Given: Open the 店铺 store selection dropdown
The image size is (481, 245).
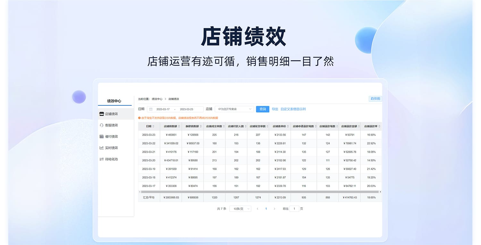Looking at the screenshot, I should [234, 109].
